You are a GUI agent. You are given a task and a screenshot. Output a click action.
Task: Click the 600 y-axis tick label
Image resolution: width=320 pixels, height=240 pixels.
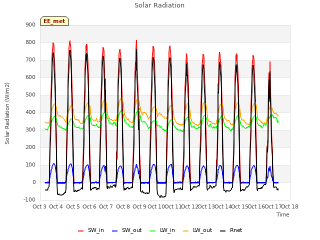point(30,77)
